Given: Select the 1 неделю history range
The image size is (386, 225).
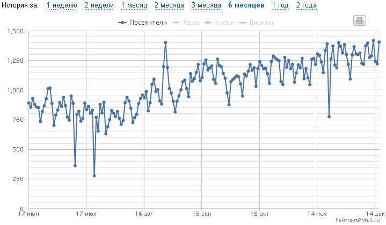Looking at the screenshot, I should coord(62,5).
